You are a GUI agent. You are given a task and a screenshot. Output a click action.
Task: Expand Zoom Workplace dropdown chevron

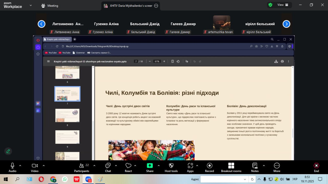coord(31,5)
